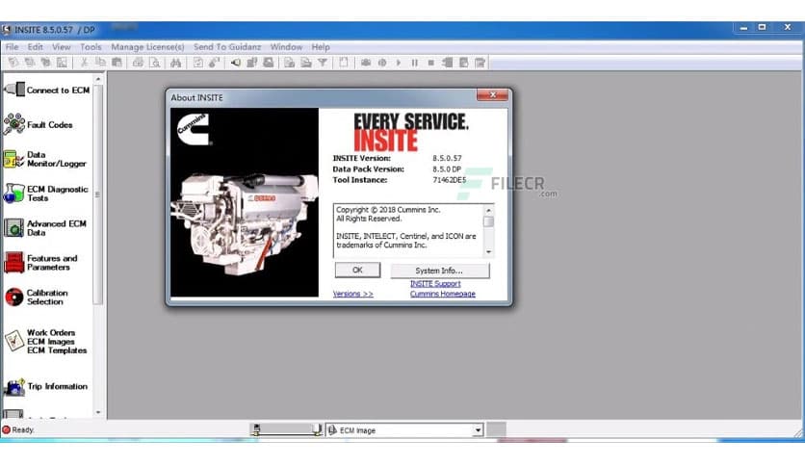This screenshot has height=466, width=805.
Task: Open the Data Monitor/Logger view
Action: [45, 159]
